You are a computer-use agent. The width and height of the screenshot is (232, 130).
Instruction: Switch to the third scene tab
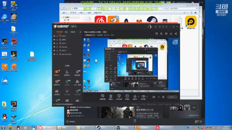point(72,32)
